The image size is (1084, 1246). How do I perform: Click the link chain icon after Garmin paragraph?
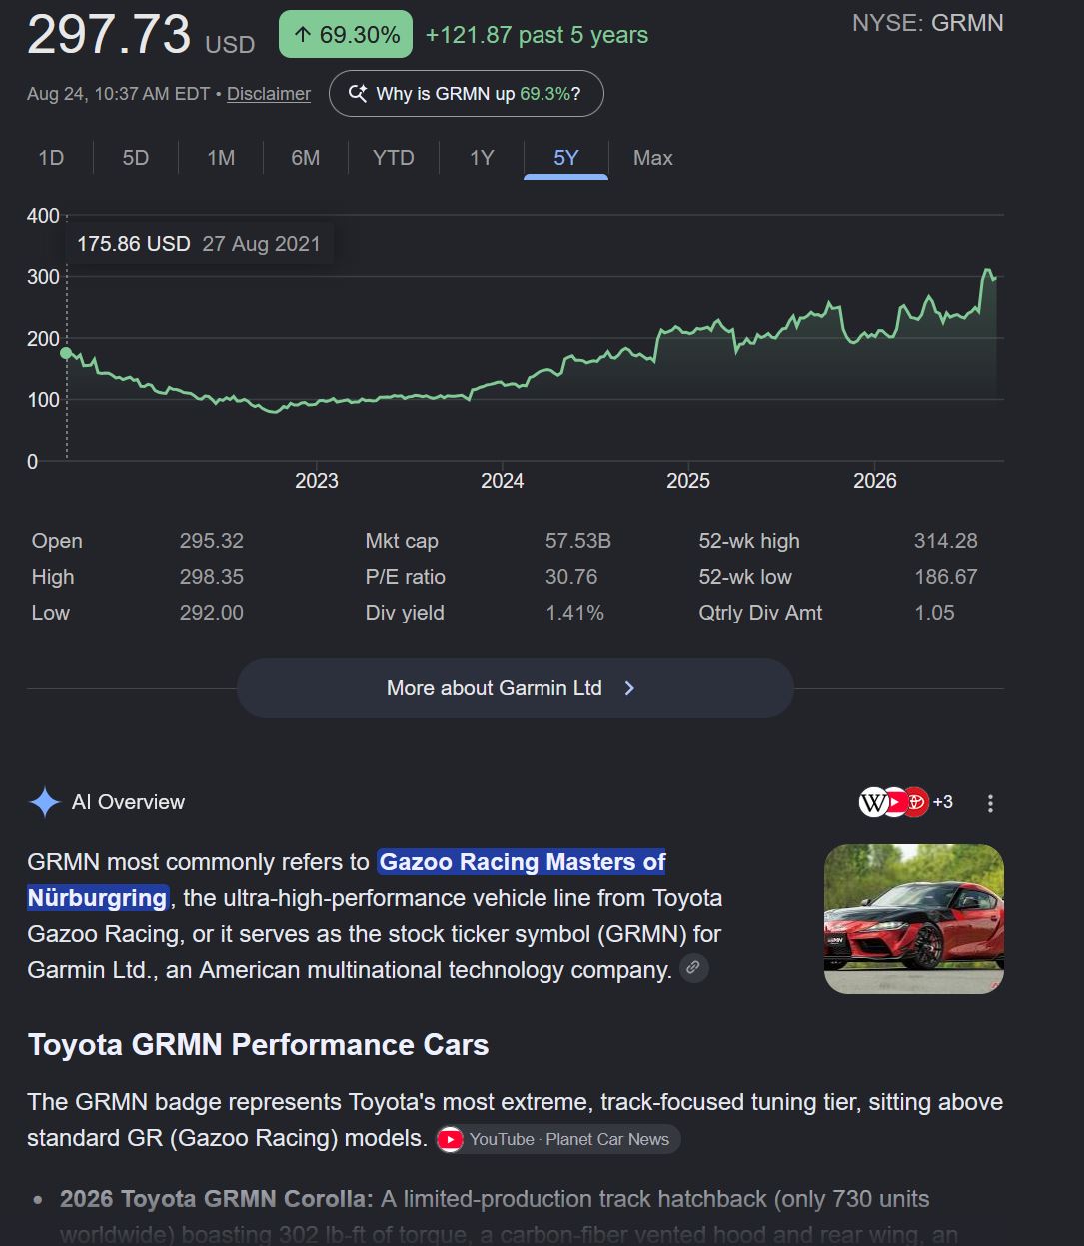(693, 968)
